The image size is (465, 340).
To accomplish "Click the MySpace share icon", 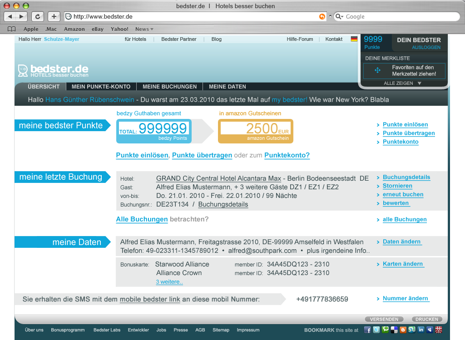I will [430, 330].
